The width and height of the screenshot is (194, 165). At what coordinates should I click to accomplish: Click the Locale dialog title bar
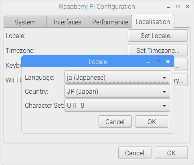pos(98,62)
